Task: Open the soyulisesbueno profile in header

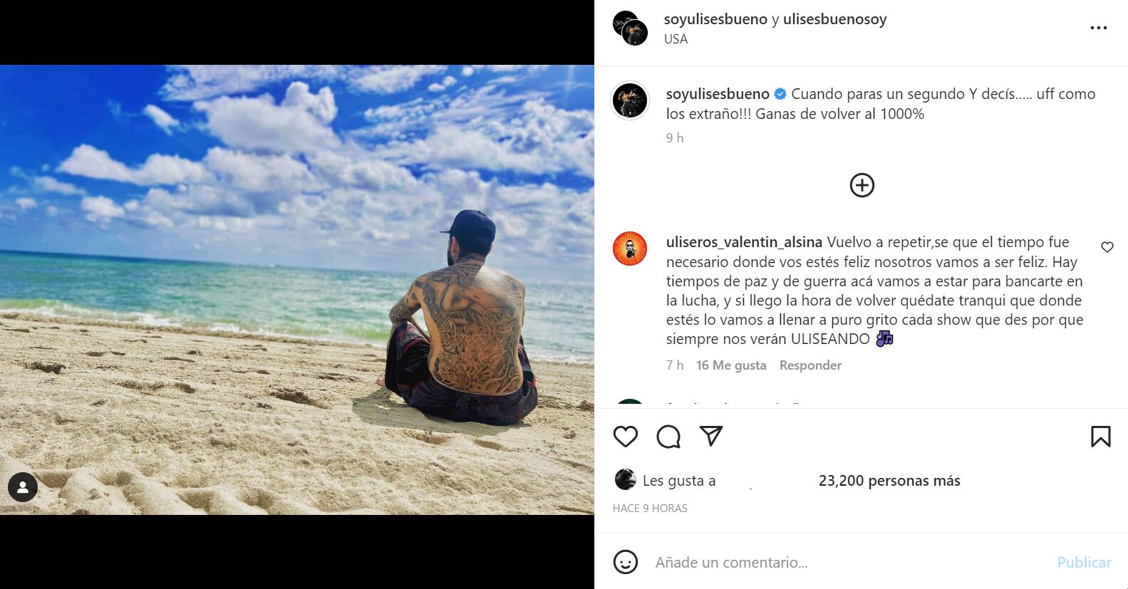Action: (x=715, y=19)
